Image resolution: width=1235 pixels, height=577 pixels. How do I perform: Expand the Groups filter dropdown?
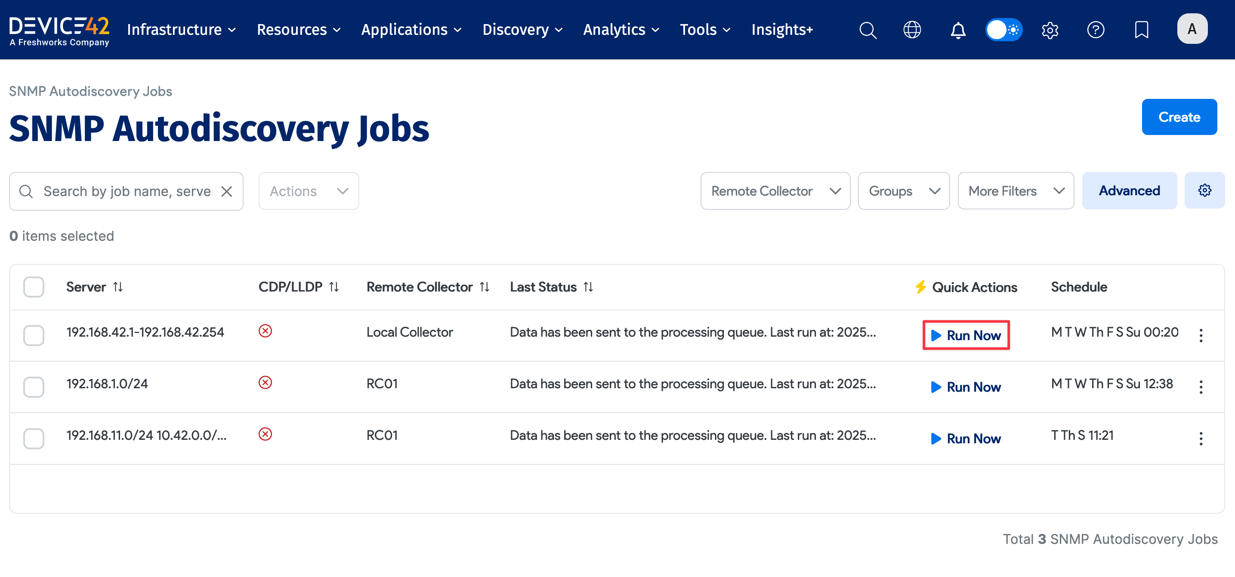[904, 190]
